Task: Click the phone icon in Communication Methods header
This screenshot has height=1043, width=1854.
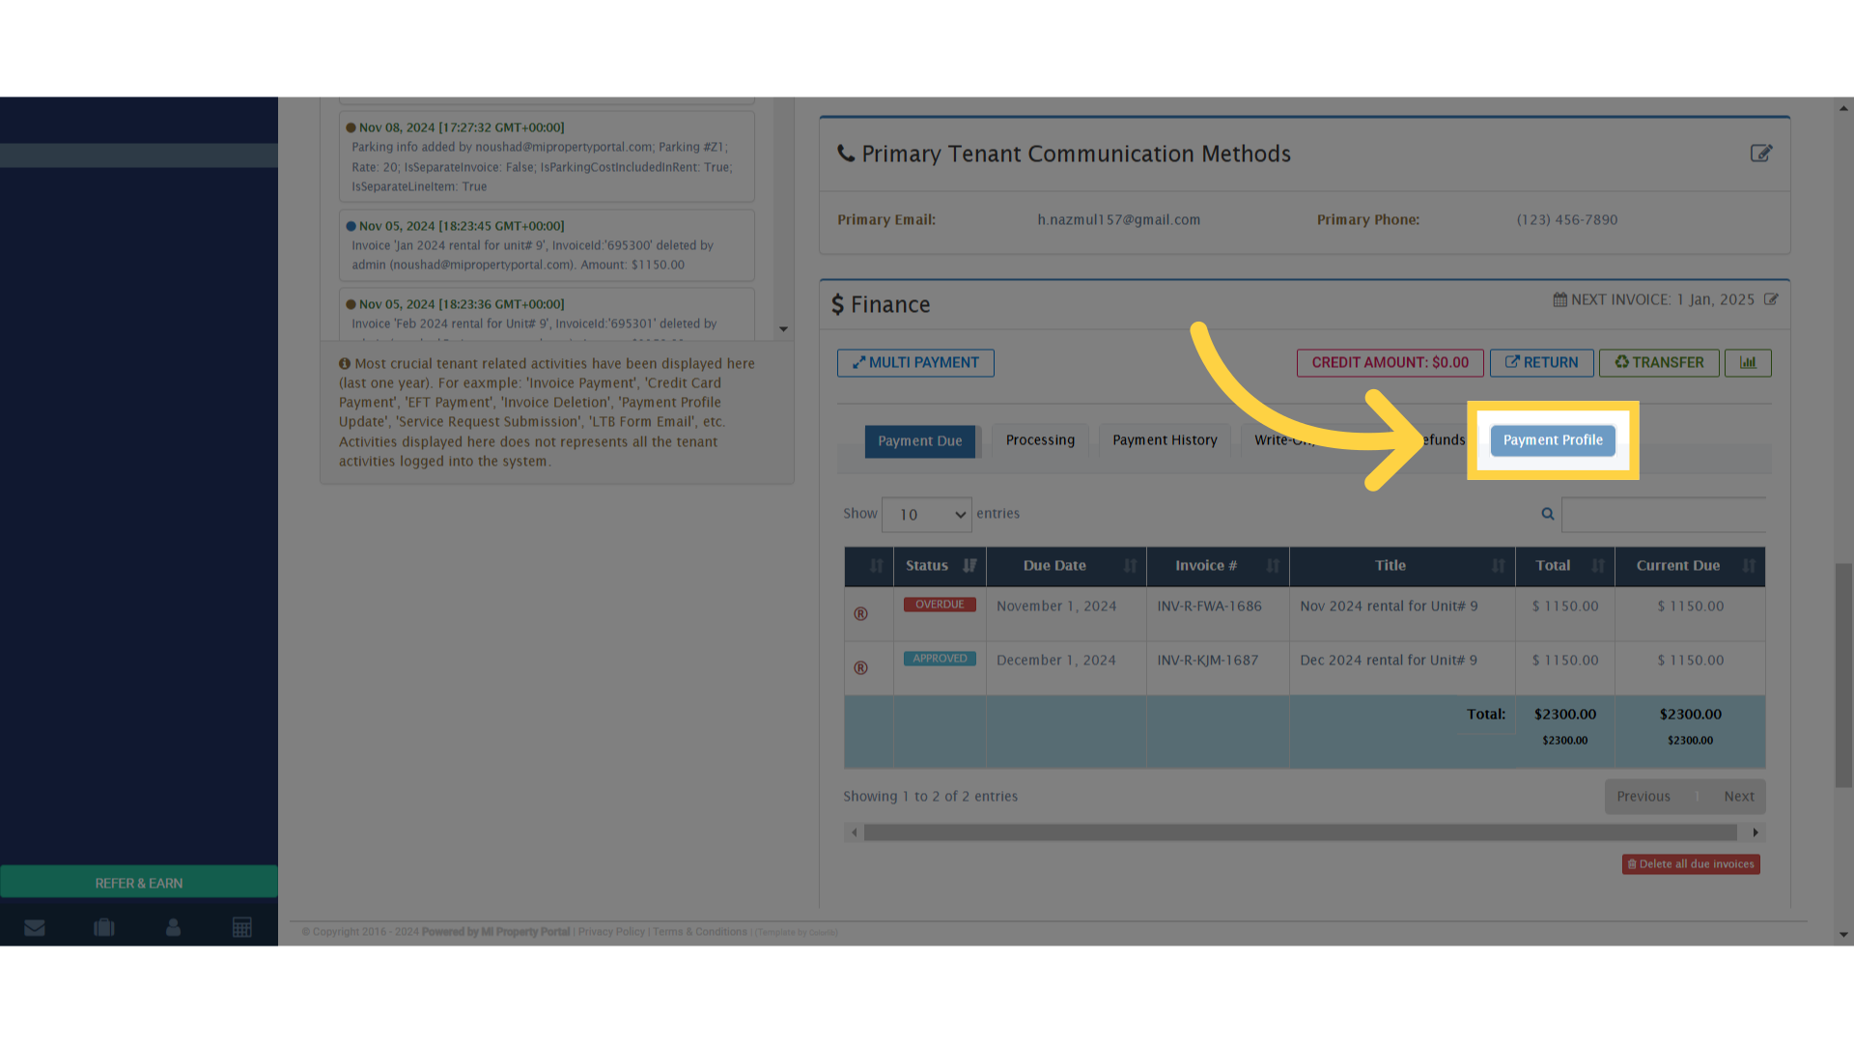Action: (x=846, y=154)
